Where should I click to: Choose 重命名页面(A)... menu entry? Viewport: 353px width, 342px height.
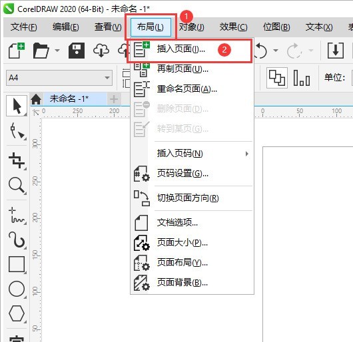(x=192, y=89)
